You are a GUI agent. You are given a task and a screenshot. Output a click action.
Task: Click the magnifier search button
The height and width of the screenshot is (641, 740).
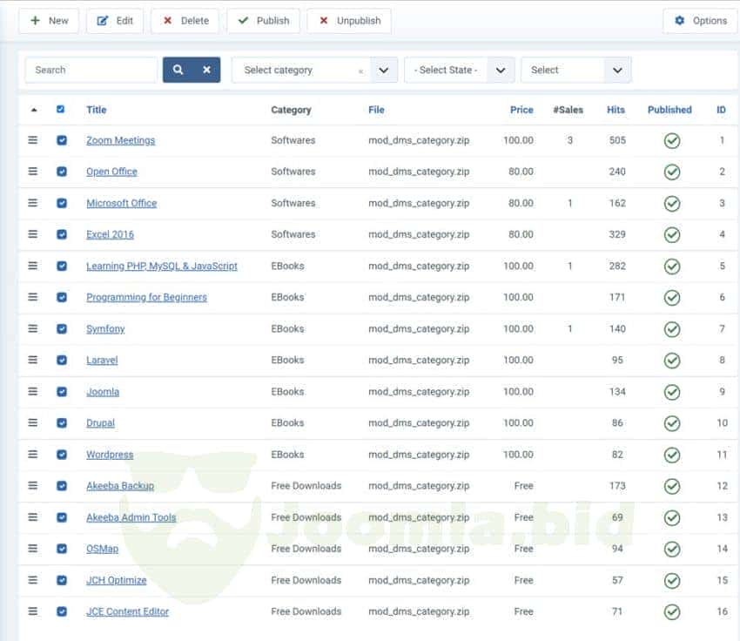(x=178, y=70)
